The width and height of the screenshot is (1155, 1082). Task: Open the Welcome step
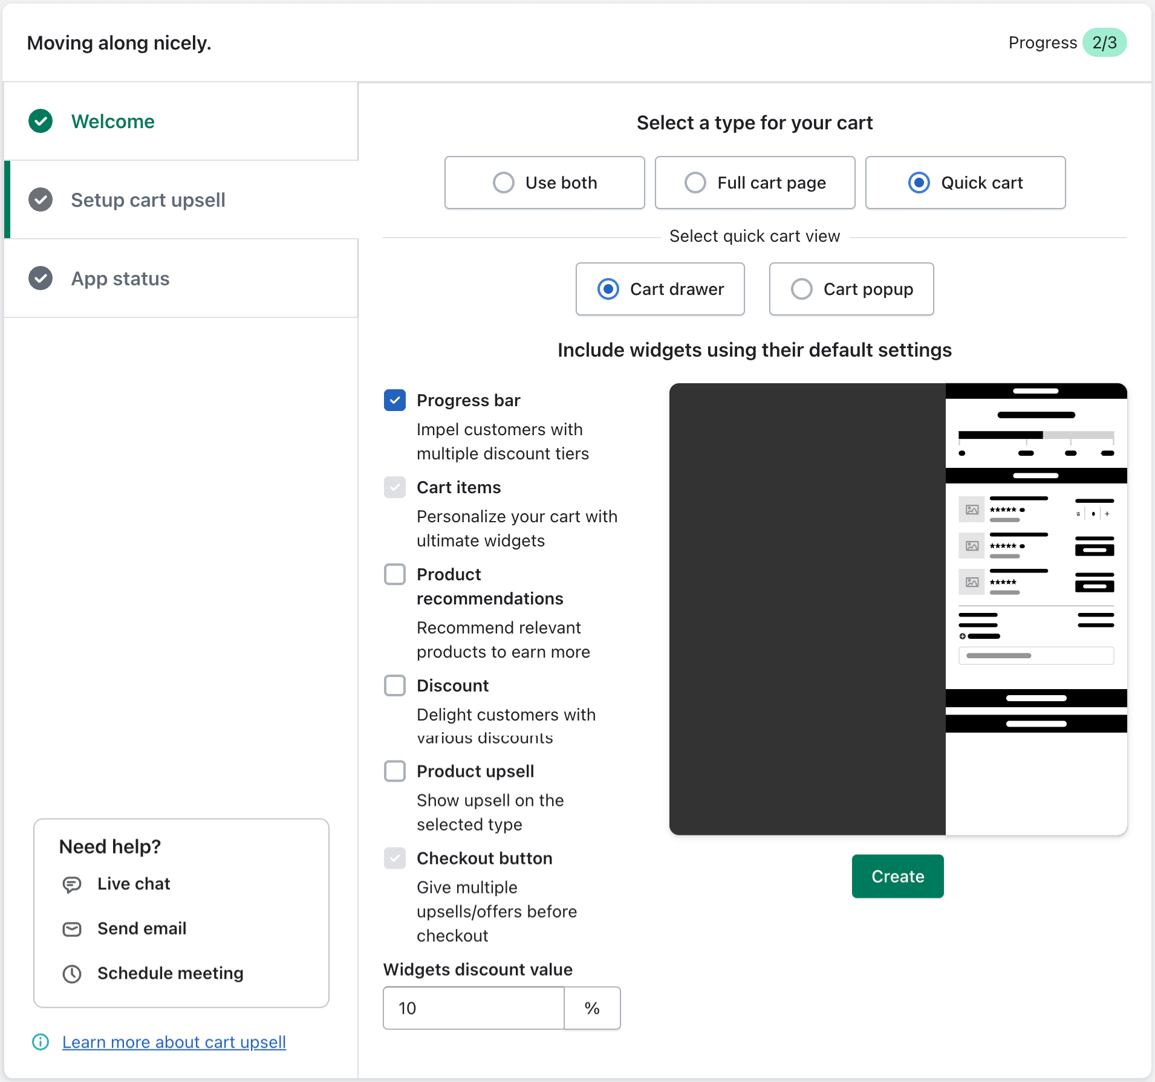click(181, 121)
